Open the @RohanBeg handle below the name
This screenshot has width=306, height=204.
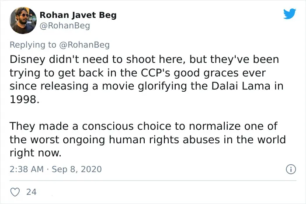click(65, 25)
